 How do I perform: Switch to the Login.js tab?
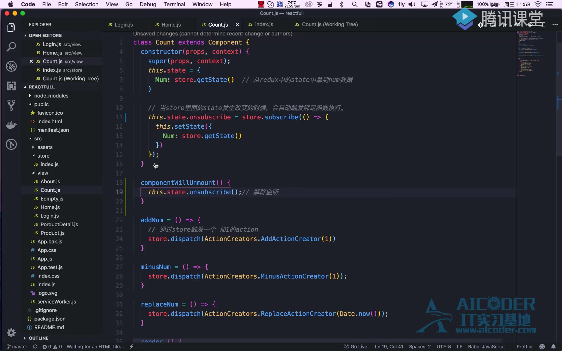pyautogui.click(x=124, y=25)
